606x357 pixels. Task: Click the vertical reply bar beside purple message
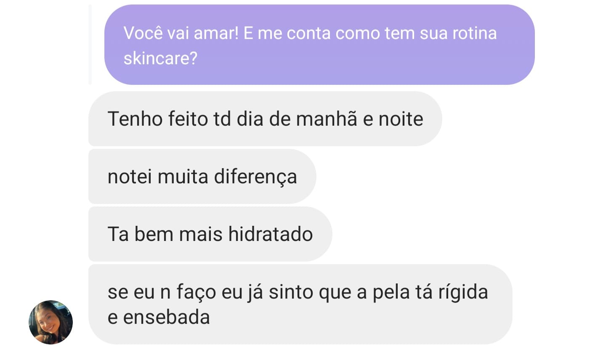(90, 45)
